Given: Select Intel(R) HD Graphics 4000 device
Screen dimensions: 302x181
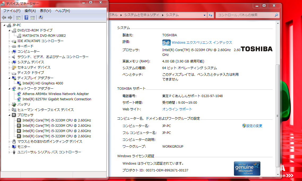Looking at the screenshot, I should click(x=43, y=83).
